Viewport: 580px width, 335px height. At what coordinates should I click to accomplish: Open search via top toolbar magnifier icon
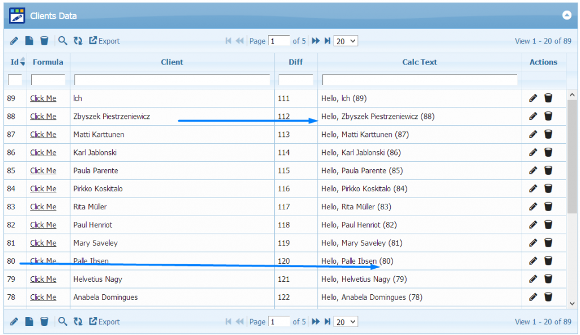[63, 41]
